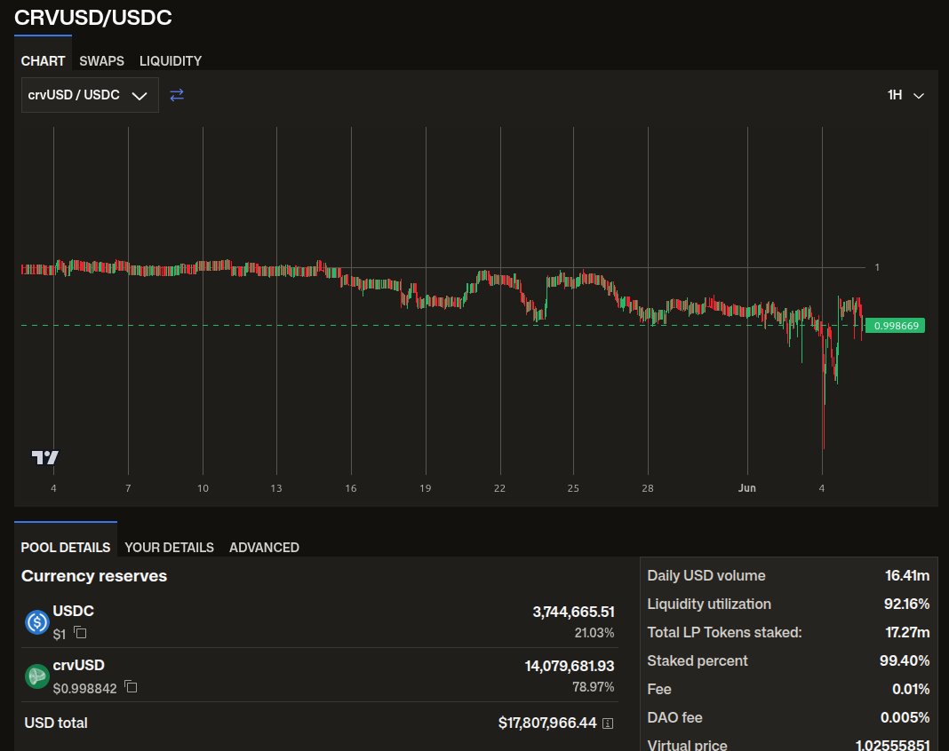Select the price level 1 axis label
This screenshot has width=949, height=751.
point(877,267)
